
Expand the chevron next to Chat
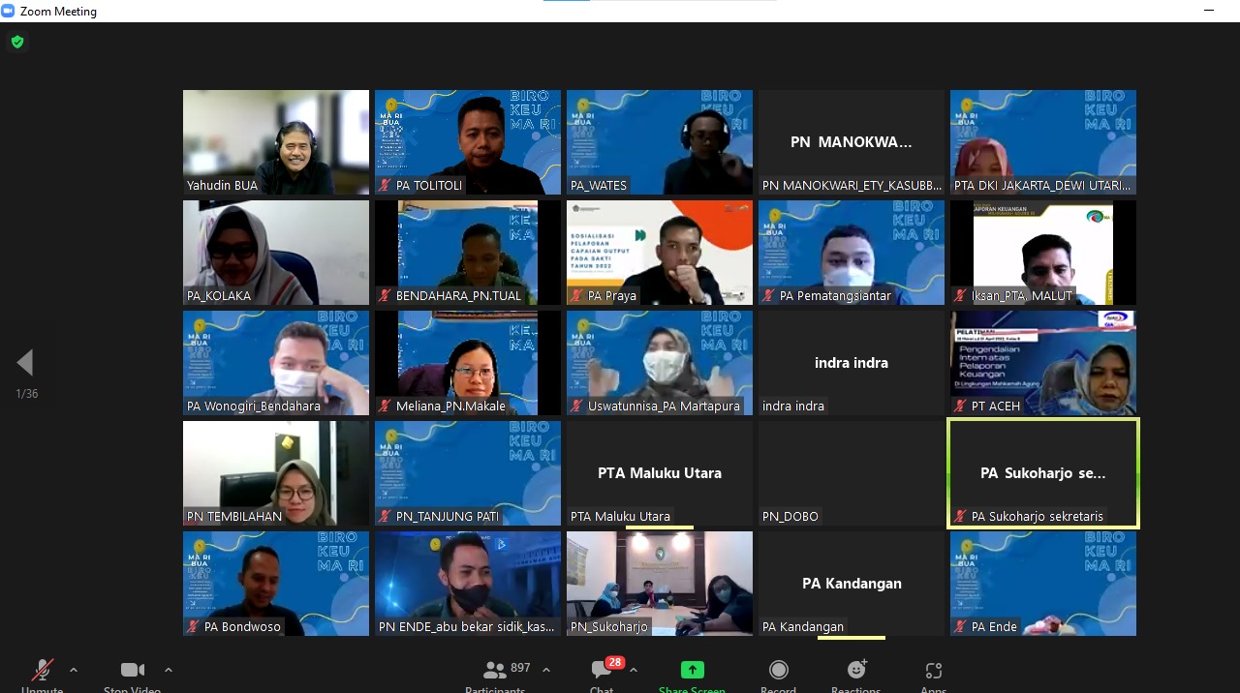[634, 670]
